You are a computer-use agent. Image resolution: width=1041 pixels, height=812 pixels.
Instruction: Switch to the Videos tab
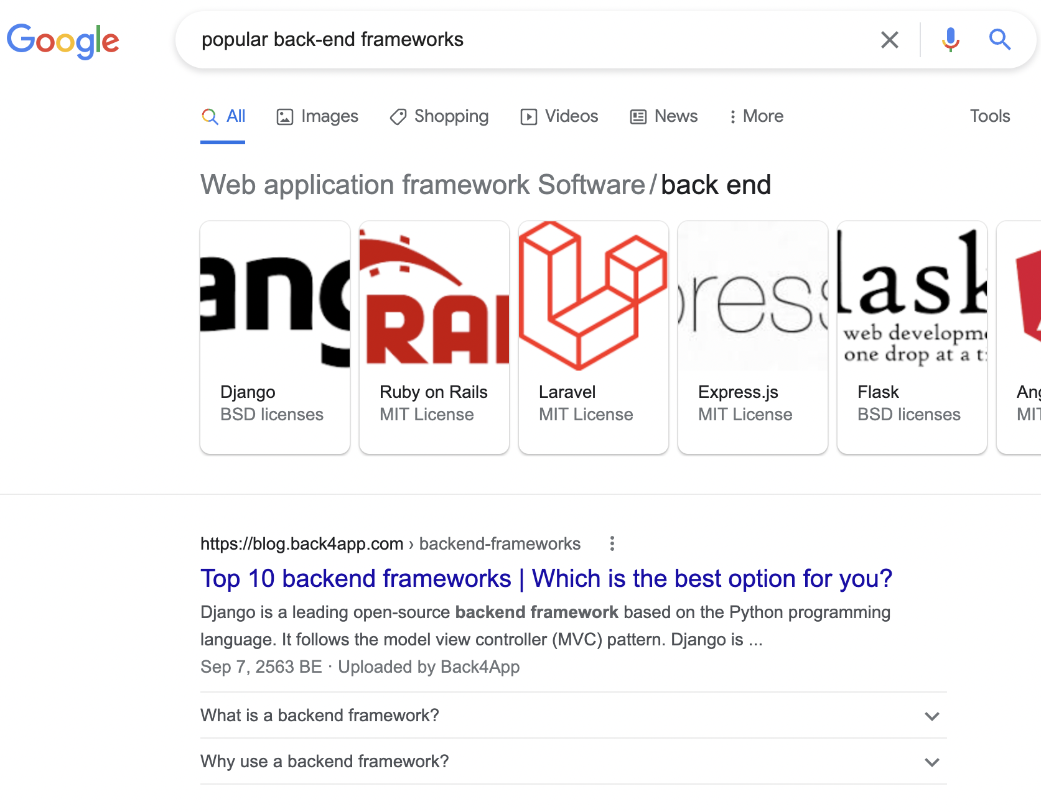pyautogui.click(x=559, y=116)
